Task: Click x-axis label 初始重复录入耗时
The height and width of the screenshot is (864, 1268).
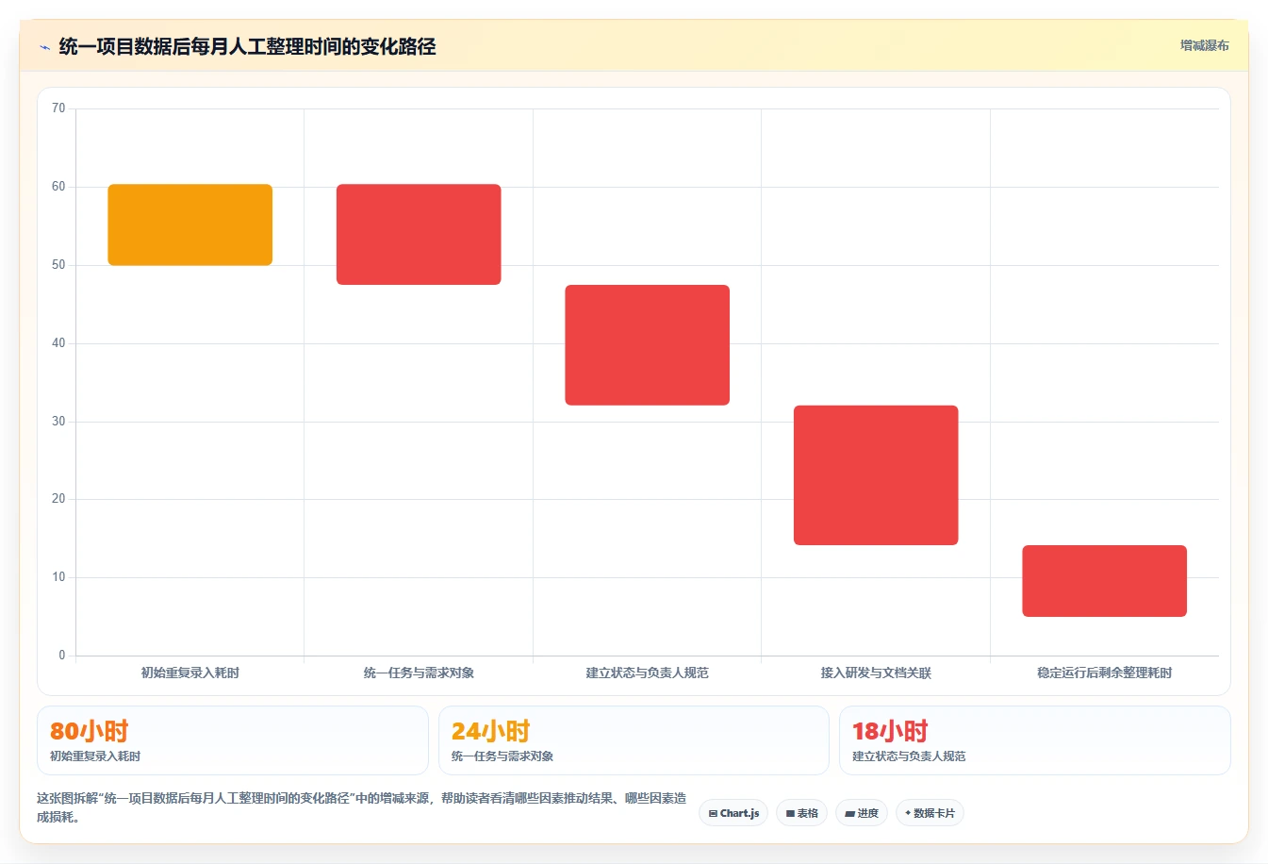Action: click(190, 673)
